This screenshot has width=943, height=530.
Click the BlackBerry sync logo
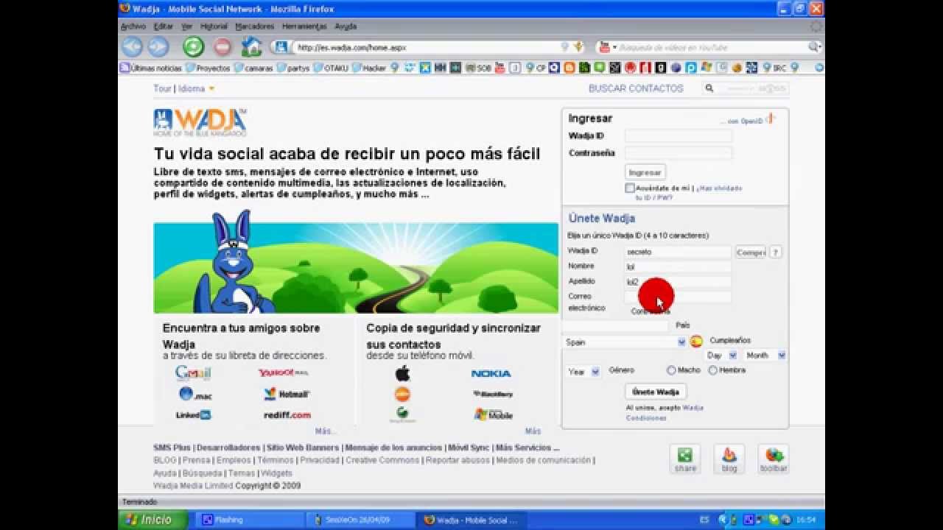[x=493, y=394]
